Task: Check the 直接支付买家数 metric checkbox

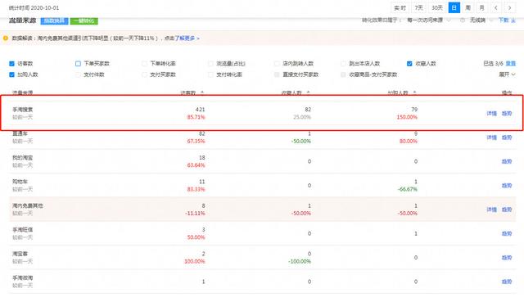Action: [x=277, y=74]
